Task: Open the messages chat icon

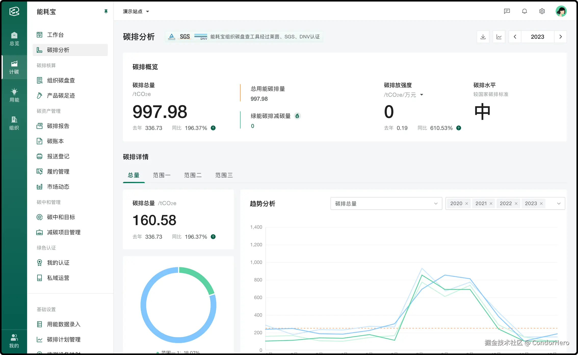Action: (x=507, y=11)
